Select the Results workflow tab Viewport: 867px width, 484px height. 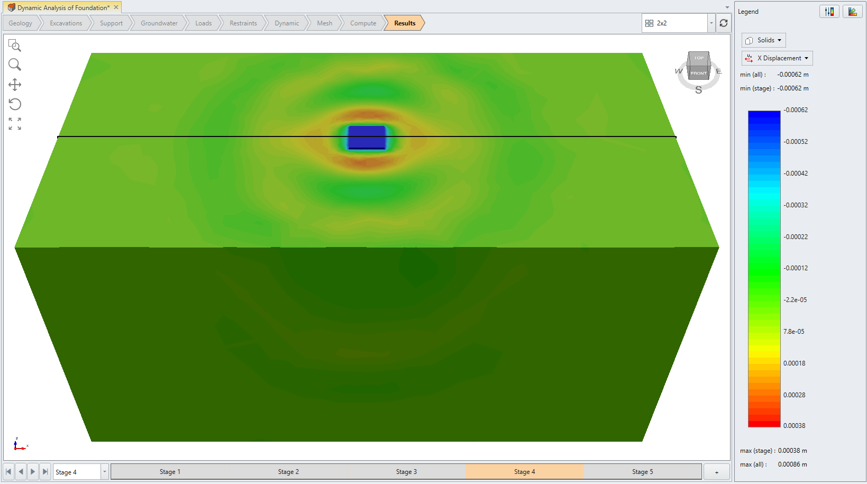tap(405, 23)
